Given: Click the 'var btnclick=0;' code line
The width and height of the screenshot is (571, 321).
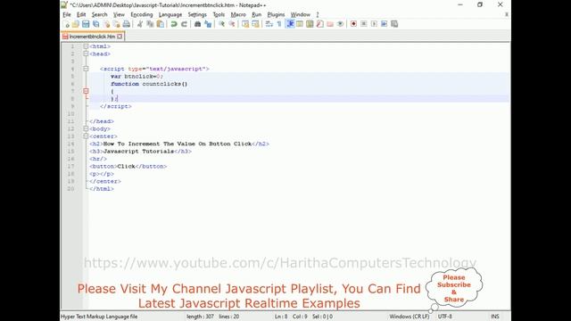Looking at the screenshot, I should (x=137, y=77).
